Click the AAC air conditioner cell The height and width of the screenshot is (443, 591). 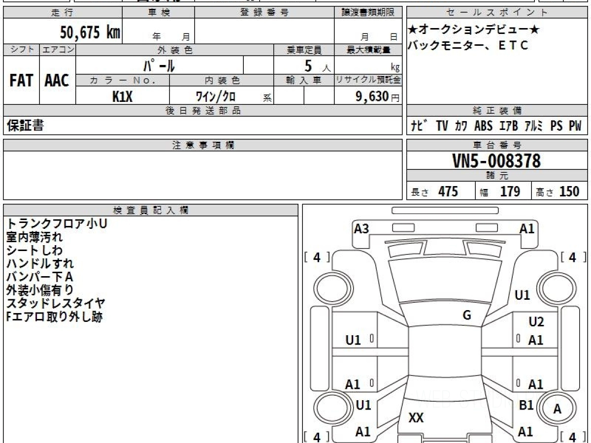pos(57,81)
